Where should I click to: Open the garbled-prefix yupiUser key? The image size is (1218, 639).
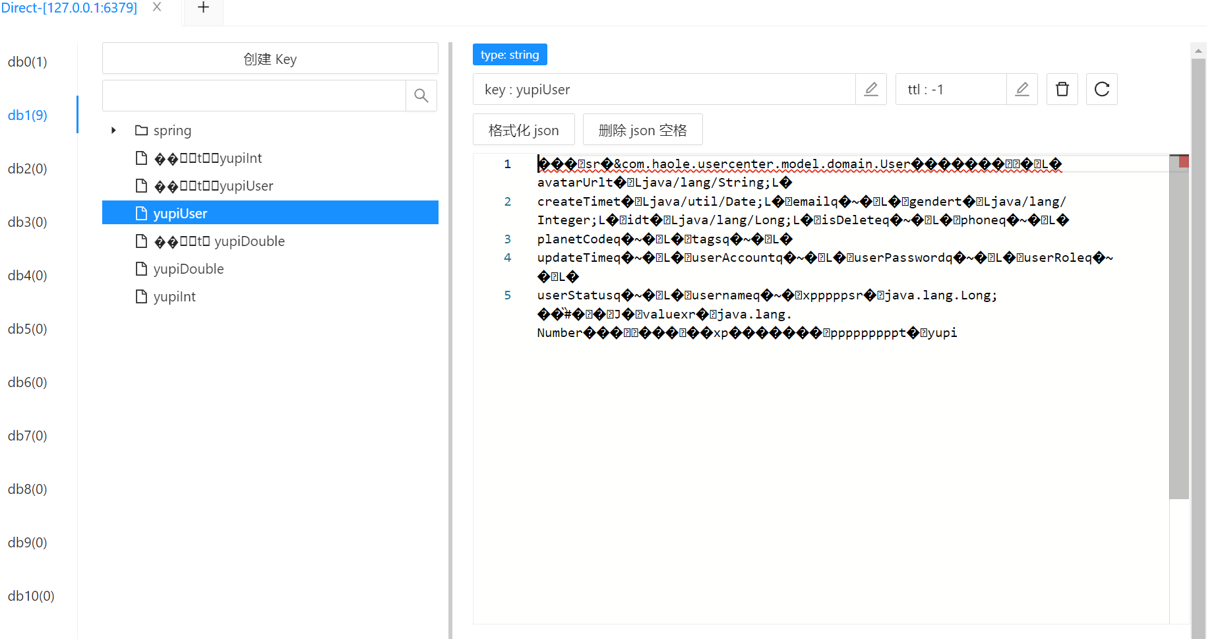point(213,186)
